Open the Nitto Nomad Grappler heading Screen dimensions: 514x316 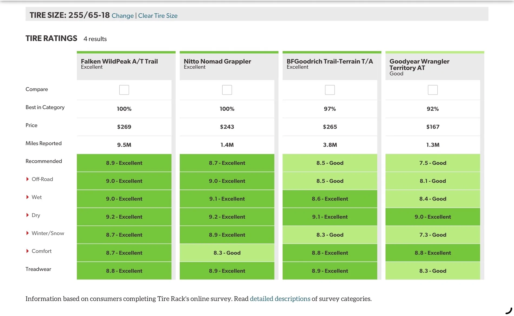pos(218,61)
